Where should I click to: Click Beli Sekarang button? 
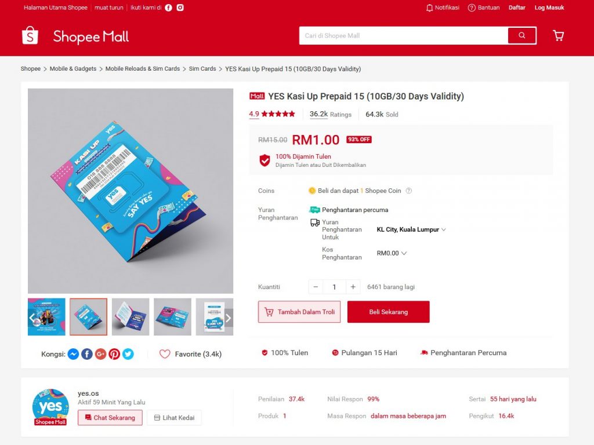388,312
